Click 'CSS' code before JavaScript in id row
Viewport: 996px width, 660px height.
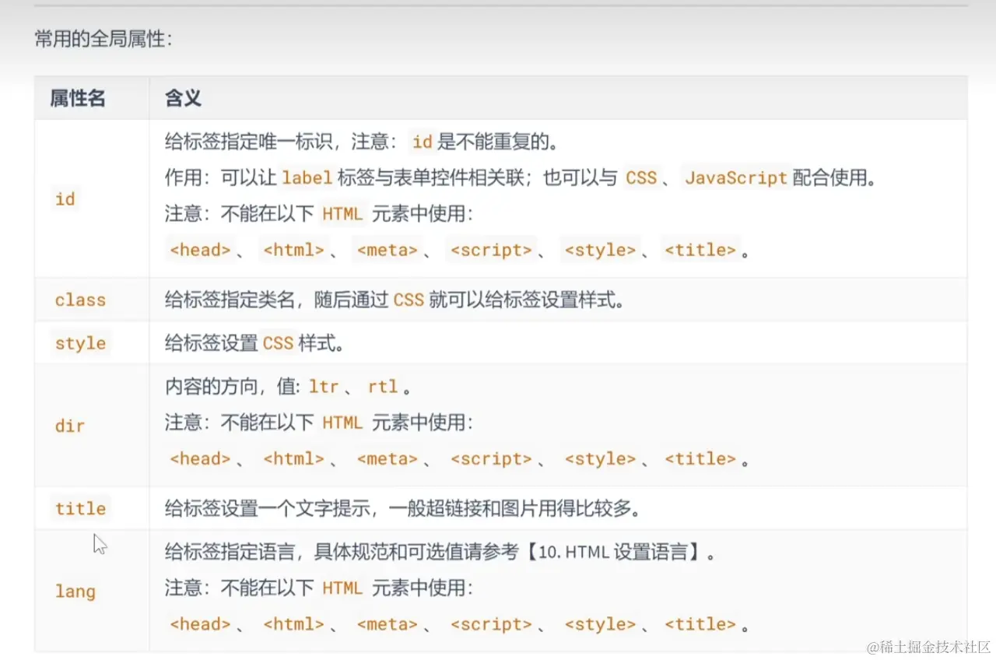point(641,177)
